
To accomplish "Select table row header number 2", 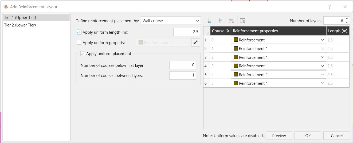I will pyautogui.click(x=207, y=49).
